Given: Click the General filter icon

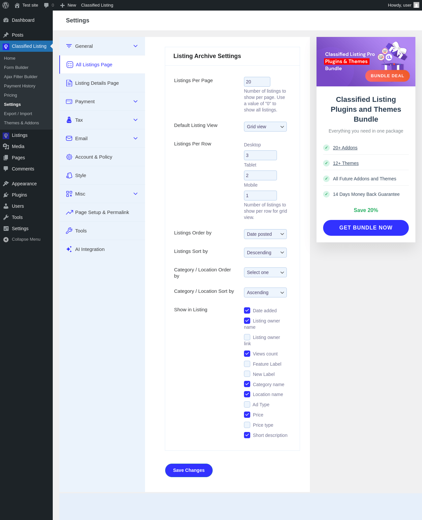Looking at the screenshot, I should pos(69,46).
